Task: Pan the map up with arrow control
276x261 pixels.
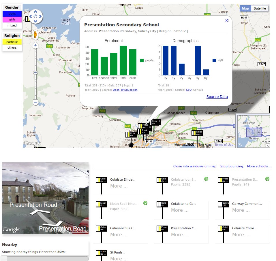Action: pyautogui.click(x=35, y=12)
